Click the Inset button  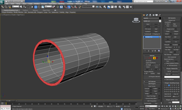155,91
